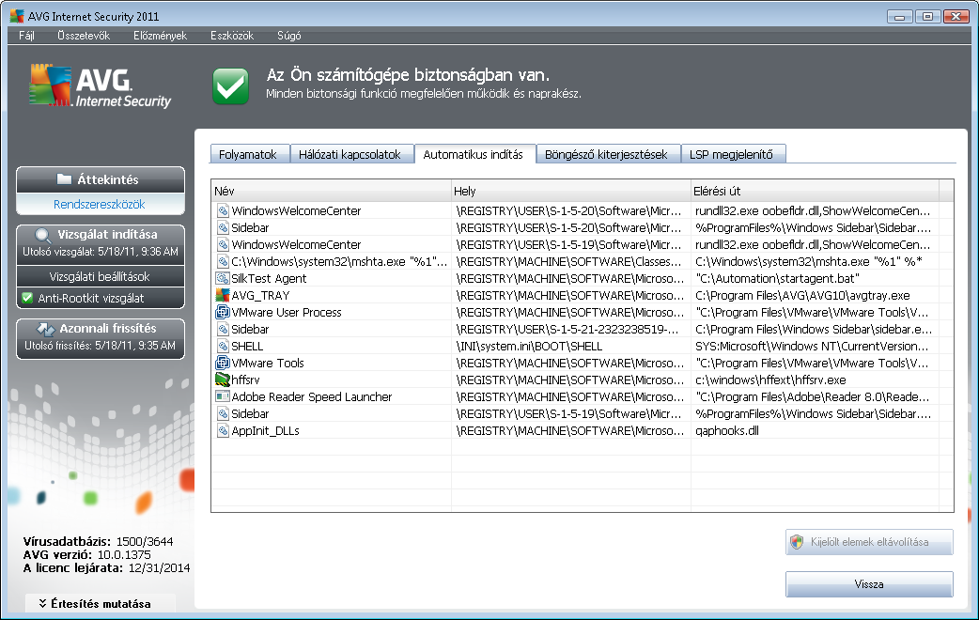Open the Fájl menu
979x620 pixels.
click(26, 36)
